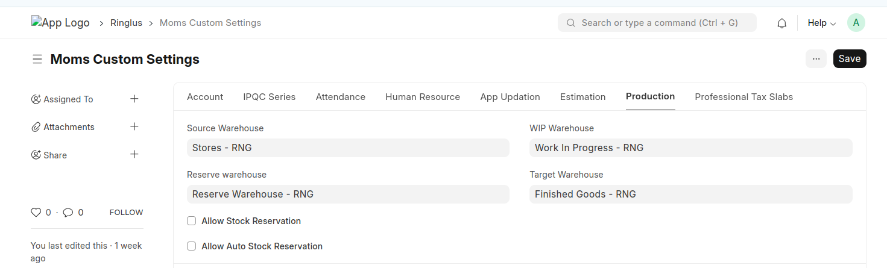887x268 pixels.
Task: Click the Save button
Action: click(850, 59)
